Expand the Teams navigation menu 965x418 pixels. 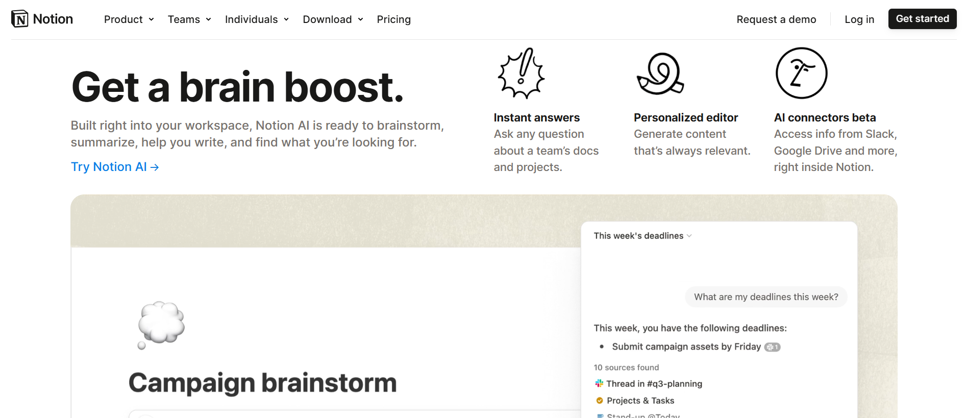point(189,19)
